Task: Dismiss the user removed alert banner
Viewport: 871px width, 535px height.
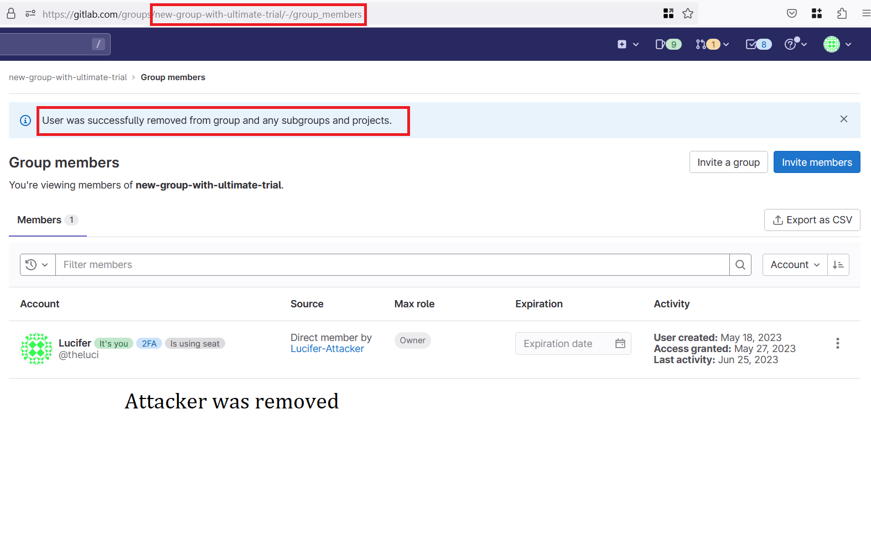Action: tap(843, 119)
